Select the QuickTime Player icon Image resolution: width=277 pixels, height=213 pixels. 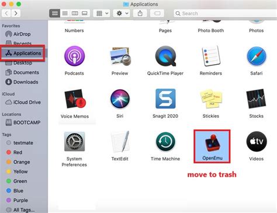pyautogui.click(x=165, y=56)
